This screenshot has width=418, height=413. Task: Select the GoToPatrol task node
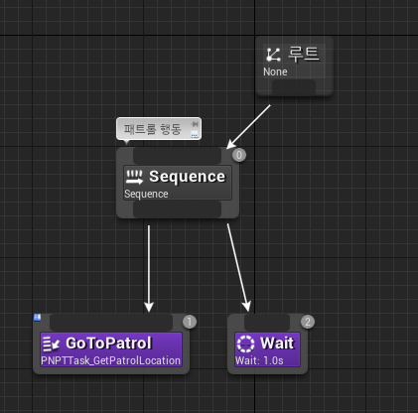(x=111, y=344)
